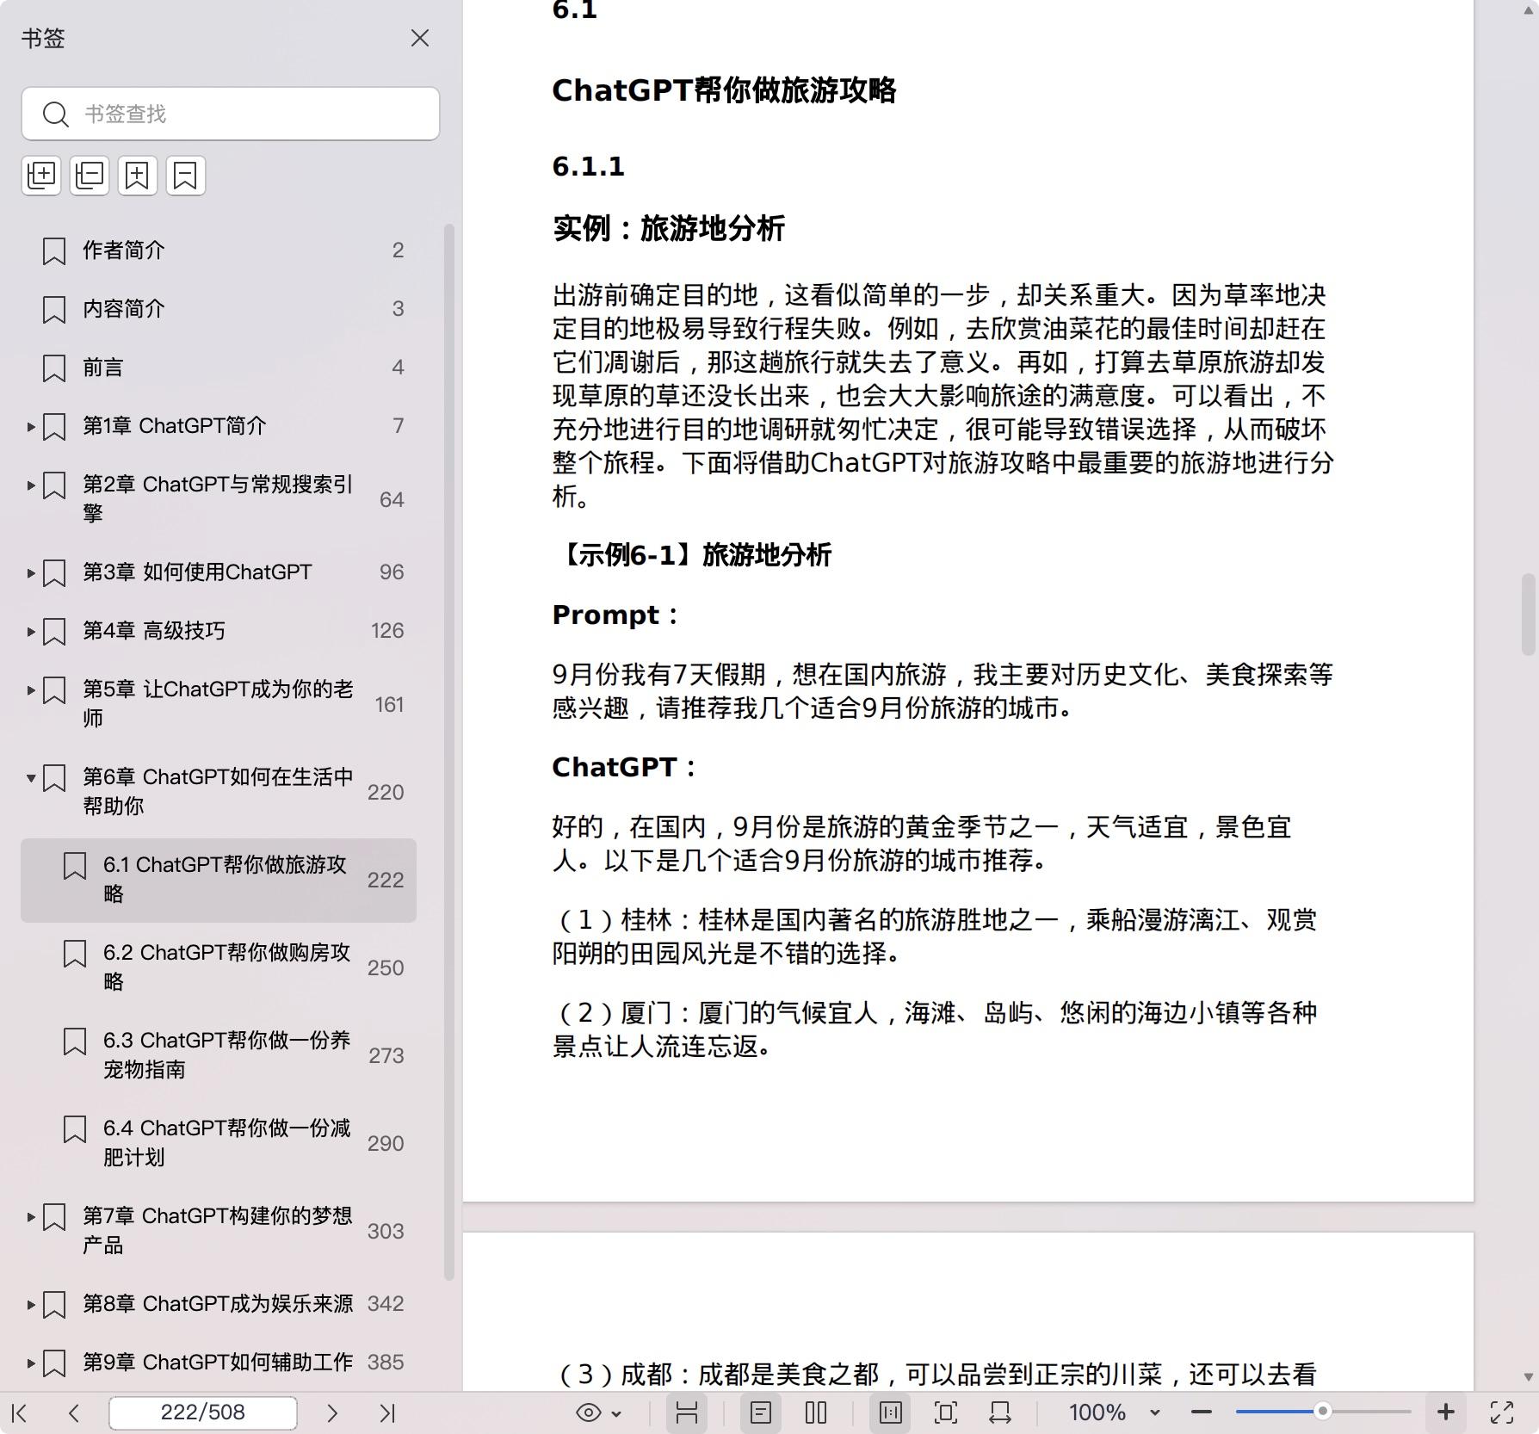Click the document scroll down arrow
This screenshot has height=1434, width=1539.
coord(1528,1377)
